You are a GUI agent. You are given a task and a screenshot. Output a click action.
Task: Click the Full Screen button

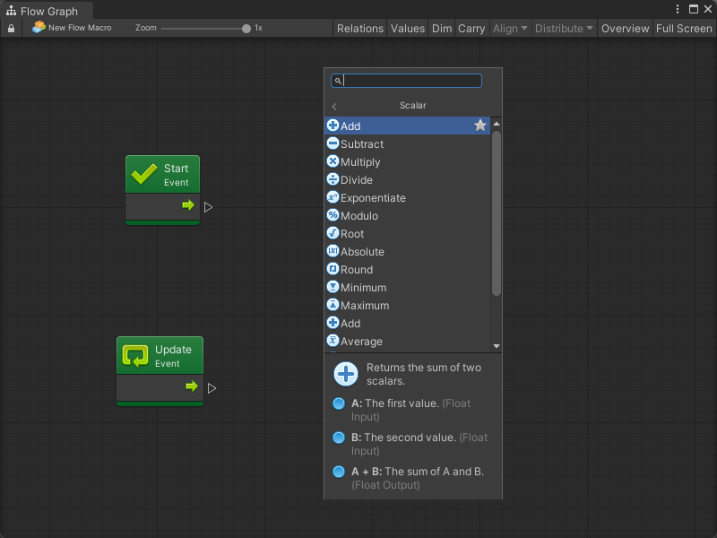click(684, 29)
